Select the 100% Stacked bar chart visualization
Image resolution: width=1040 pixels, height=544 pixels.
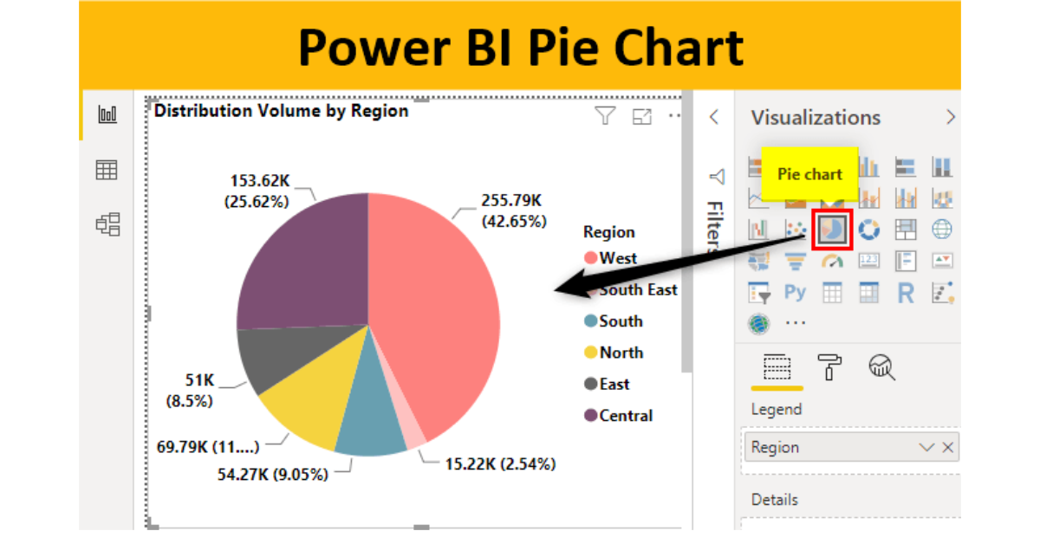(906, 166)
